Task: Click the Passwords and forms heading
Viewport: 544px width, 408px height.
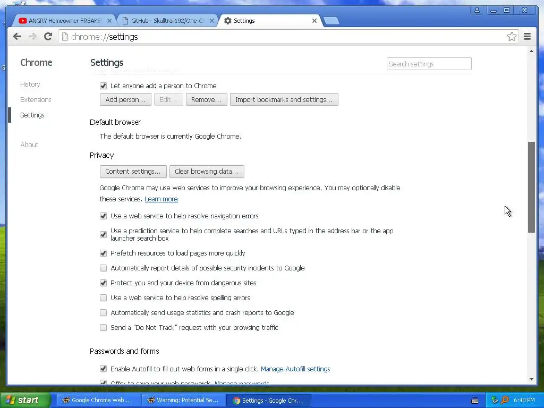Action: 124,351
